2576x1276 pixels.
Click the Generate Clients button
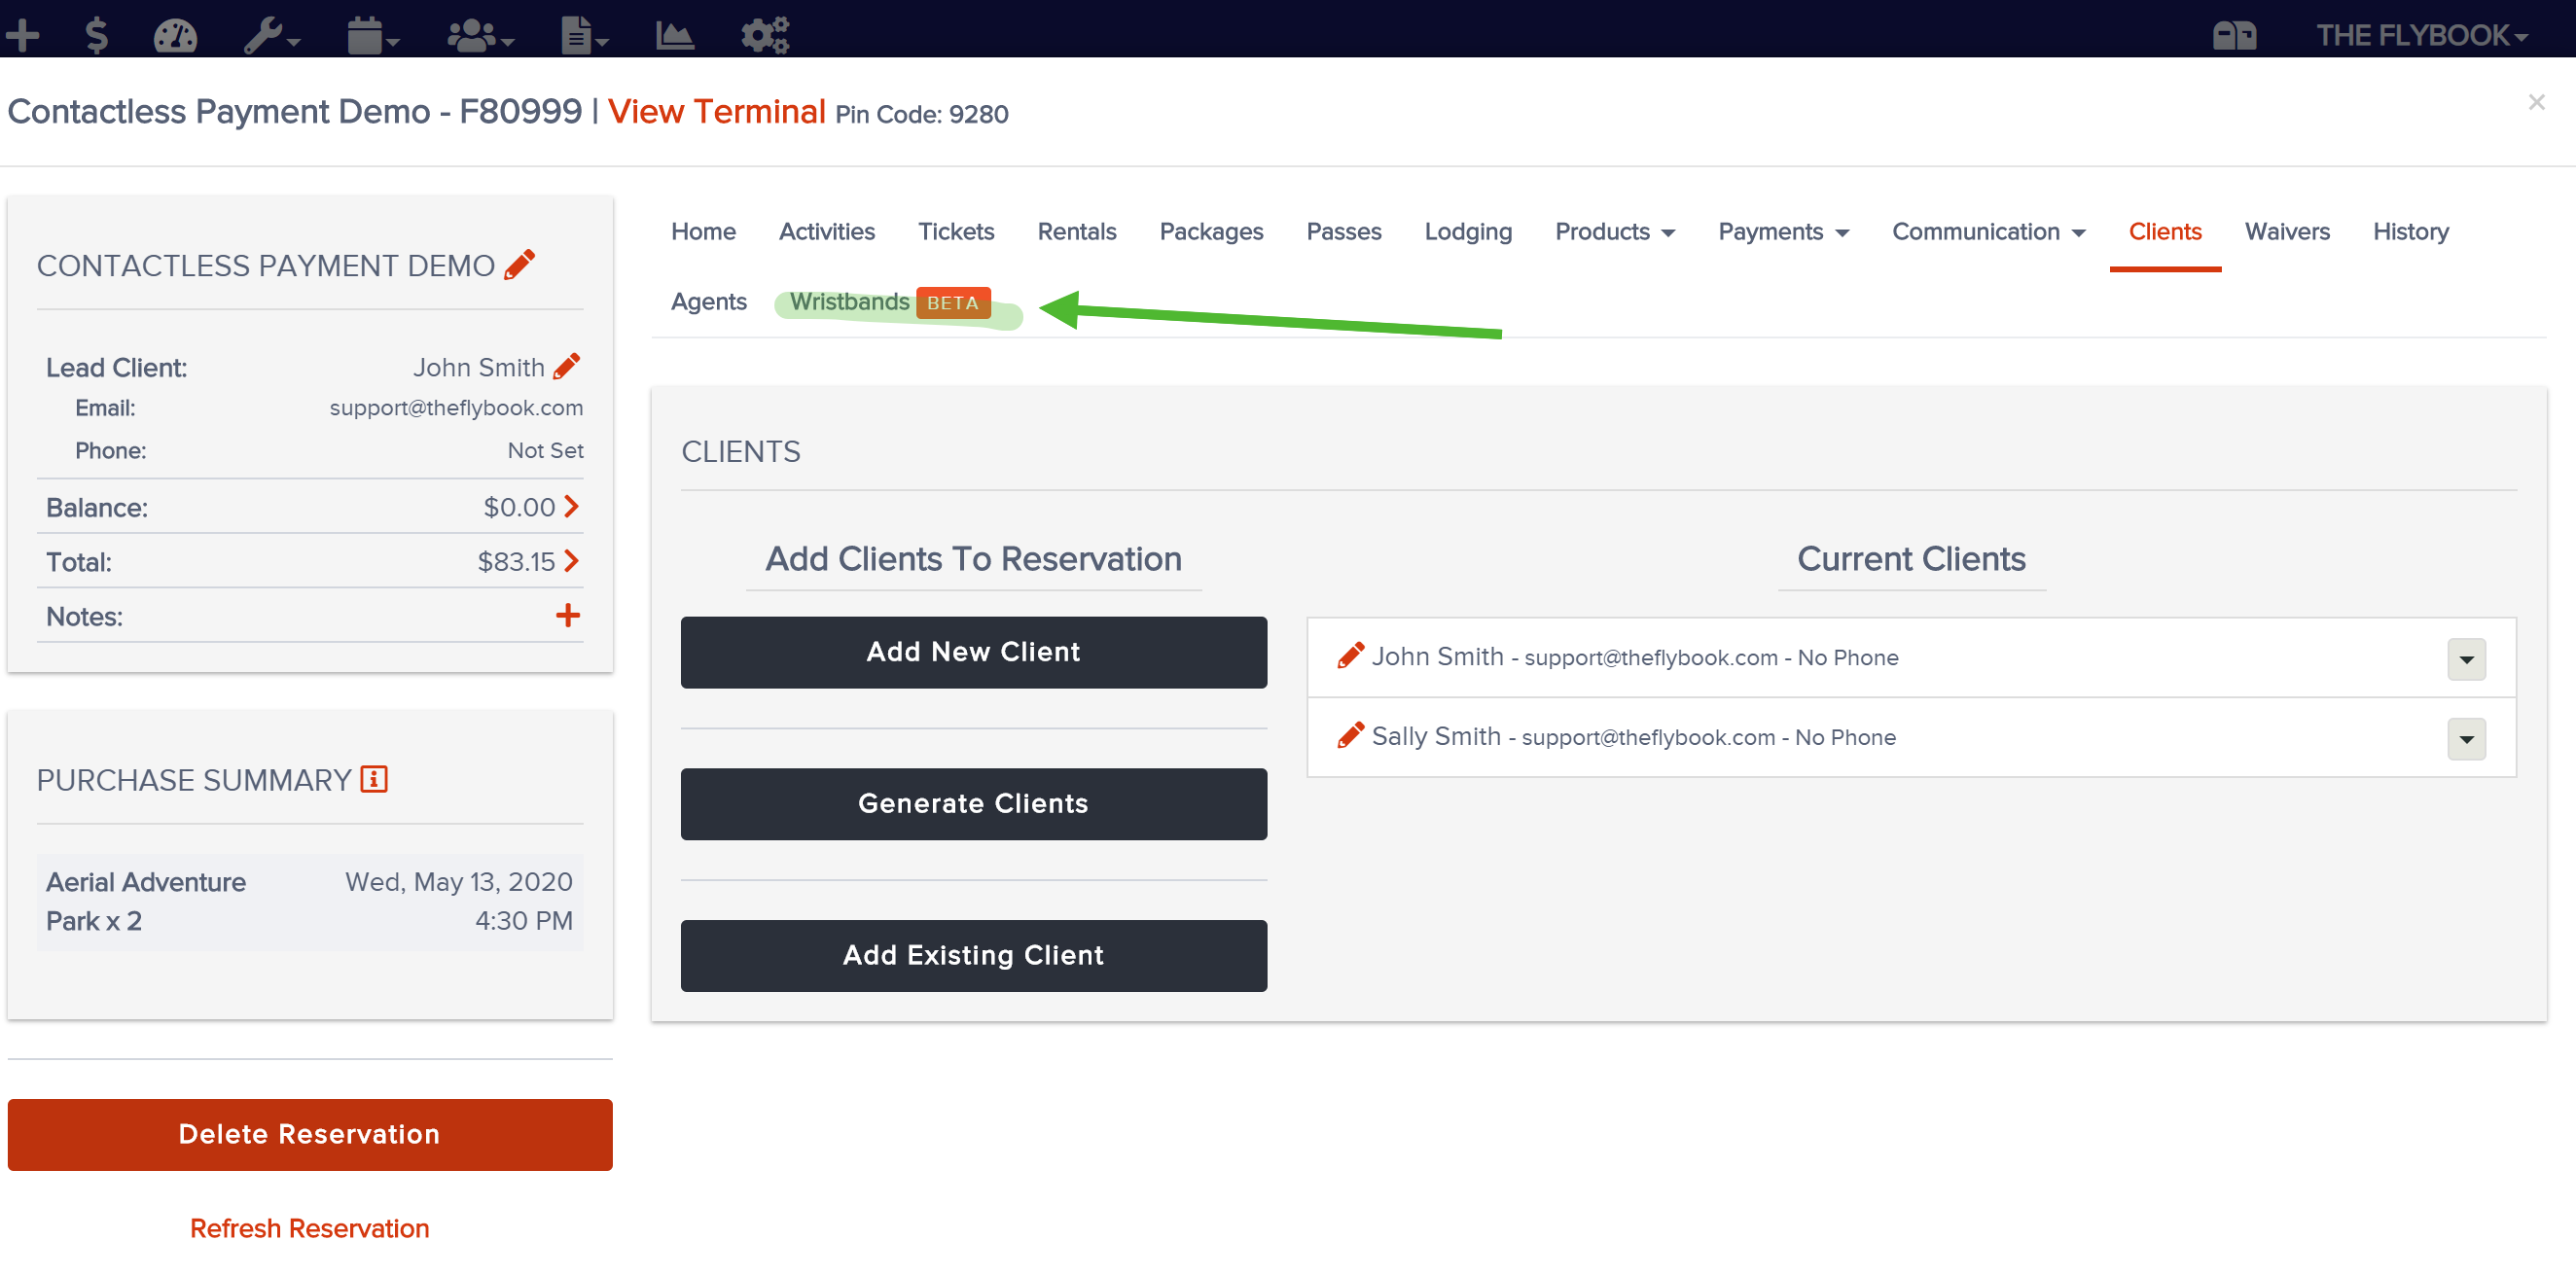point(973,804)
